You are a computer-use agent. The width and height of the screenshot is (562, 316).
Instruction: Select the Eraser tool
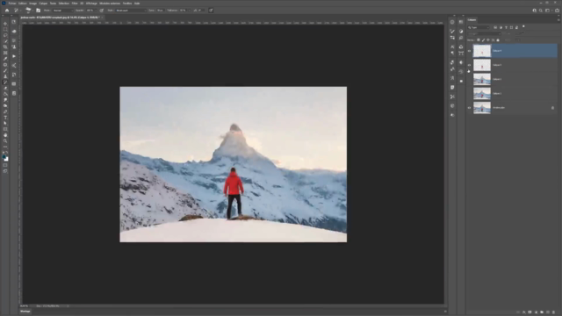pyautogui.click(x=5, y=88)
